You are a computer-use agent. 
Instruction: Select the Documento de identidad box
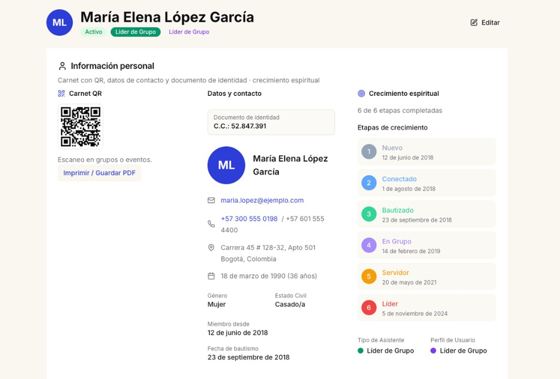[271, 122]
